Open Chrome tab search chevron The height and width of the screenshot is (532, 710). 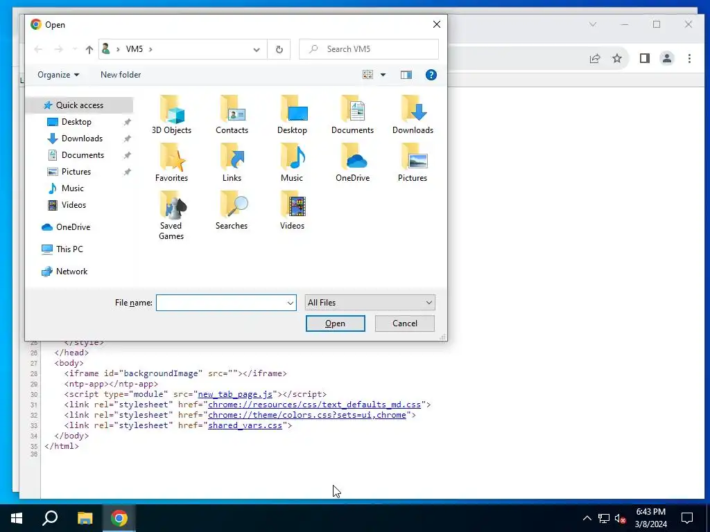tap(593, 24)
